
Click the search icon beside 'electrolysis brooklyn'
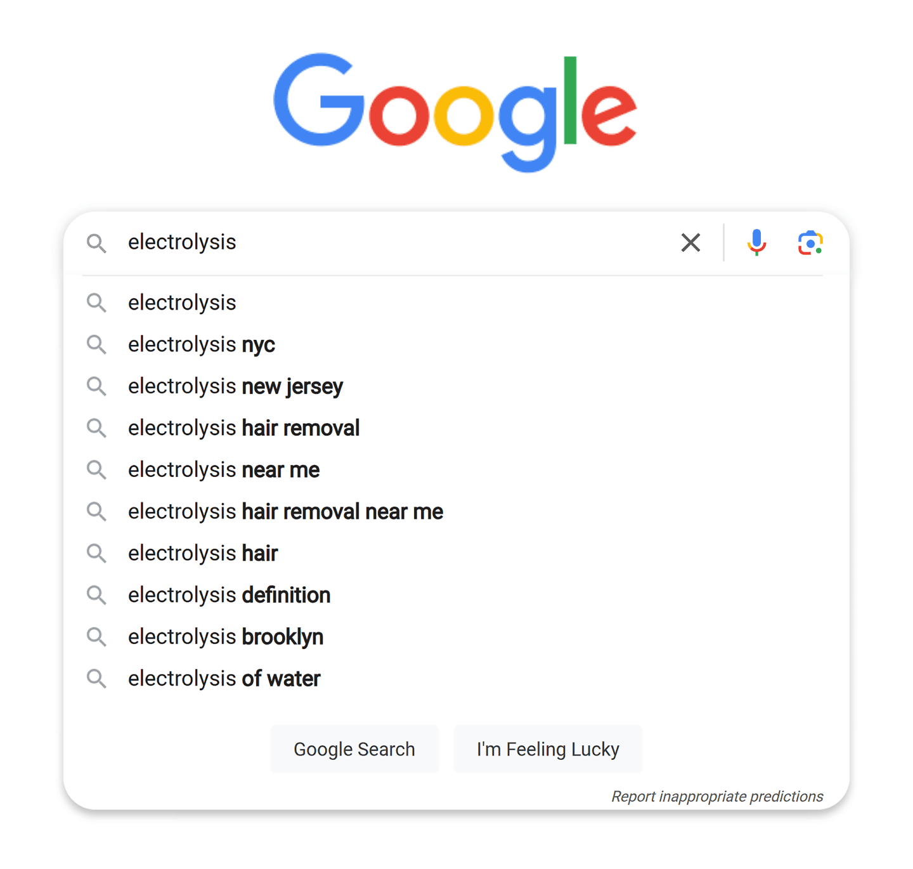[x=96, y=637]
